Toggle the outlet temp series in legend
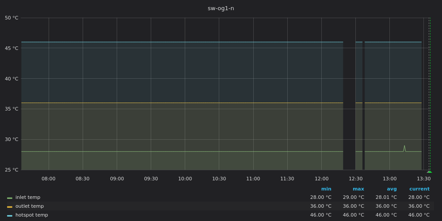The image size is (442, 221). tap(29, 206)
